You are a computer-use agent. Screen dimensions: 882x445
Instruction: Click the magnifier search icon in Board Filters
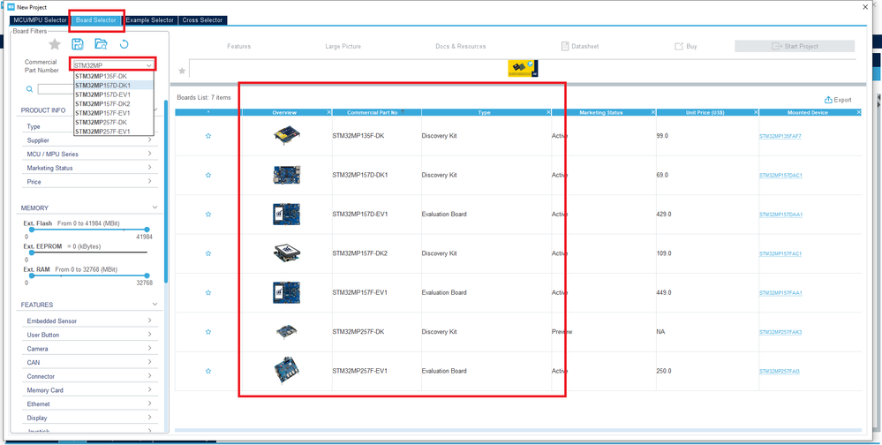pos(29,89)
